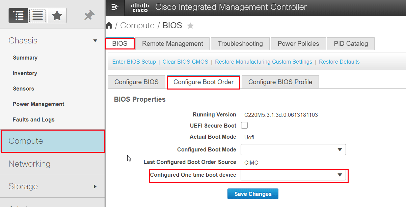Click the Save Changes button
406x207 pixels.
click(x=253, y=194)
